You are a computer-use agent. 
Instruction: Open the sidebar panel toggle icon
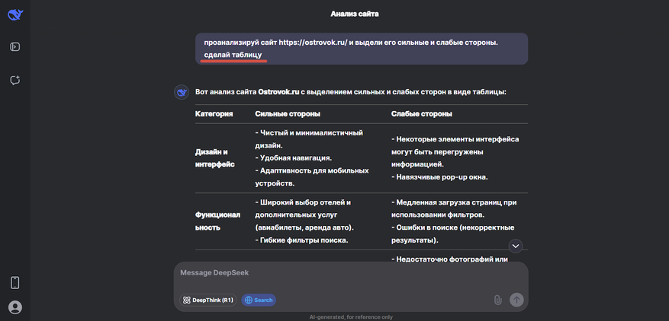pyautogui.click(x=14, y=47)
